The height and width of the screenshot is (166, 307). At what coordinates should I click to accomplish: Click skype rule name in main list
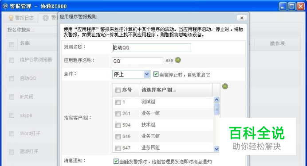(26, 116)
